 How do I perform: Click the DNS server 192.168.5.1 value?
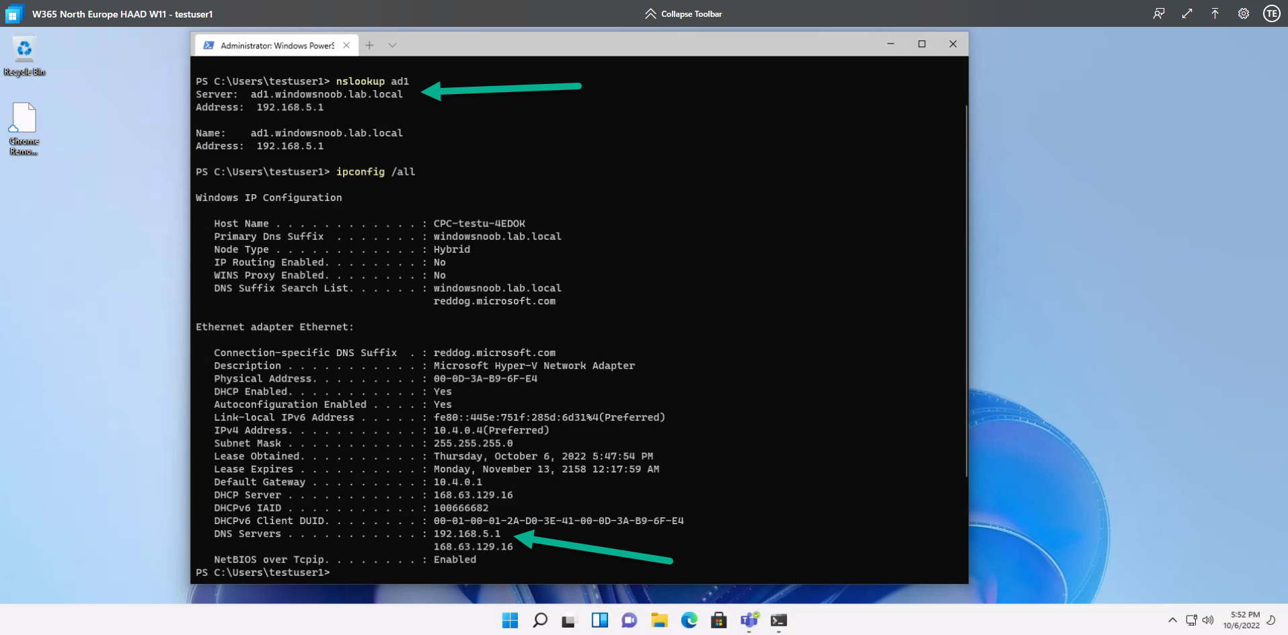click(x=467, y=534)
